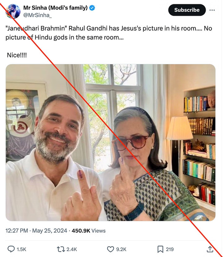Bookmark the post using bookmark icon
This screenshot has width=223, height=257.
tap(160, 249)
